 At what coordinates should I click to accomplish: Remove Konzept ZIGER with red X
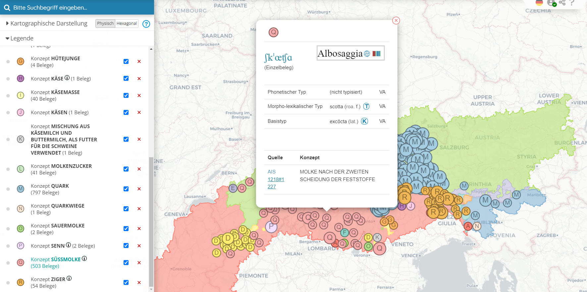[139, 283]
